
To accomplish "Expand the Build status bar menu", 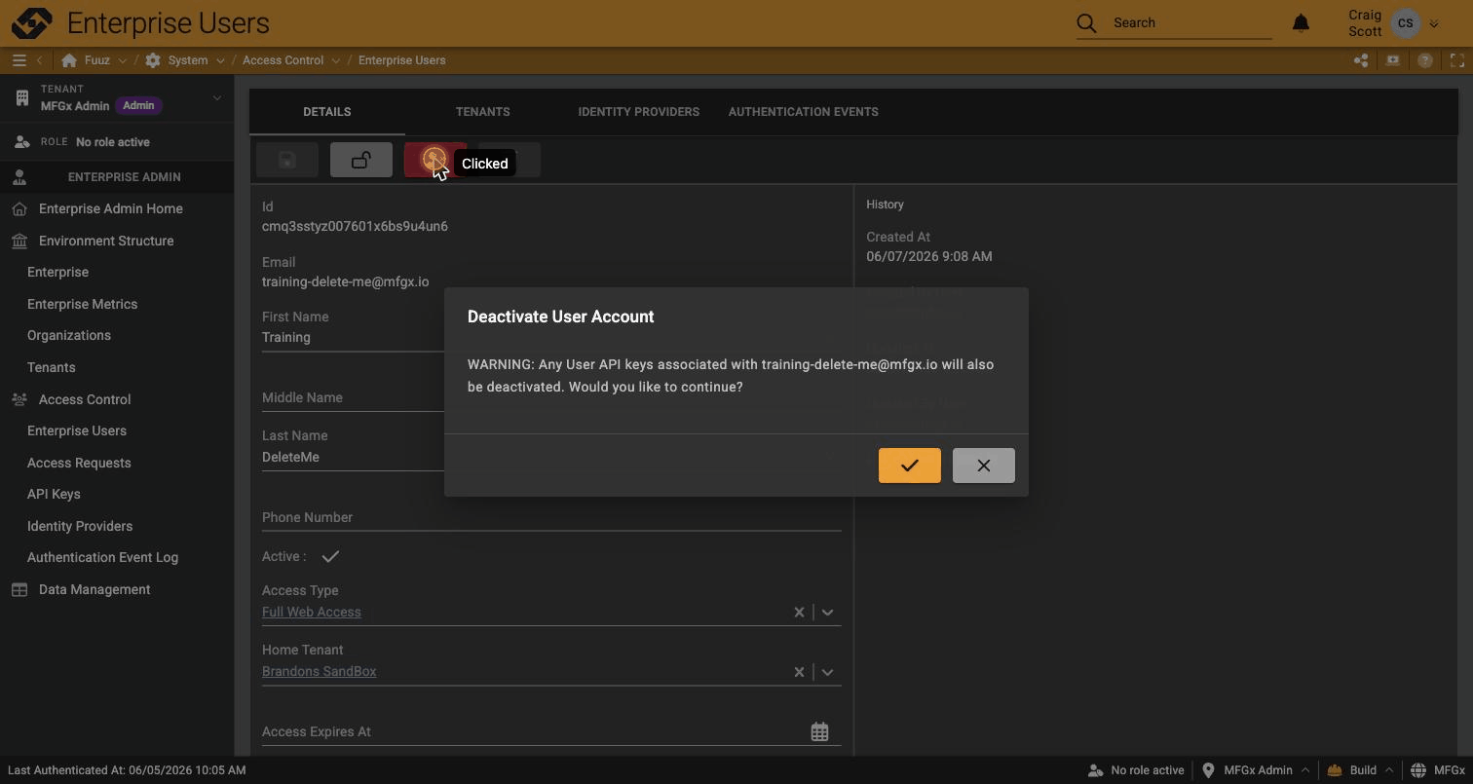I will tap(1388, 770).
